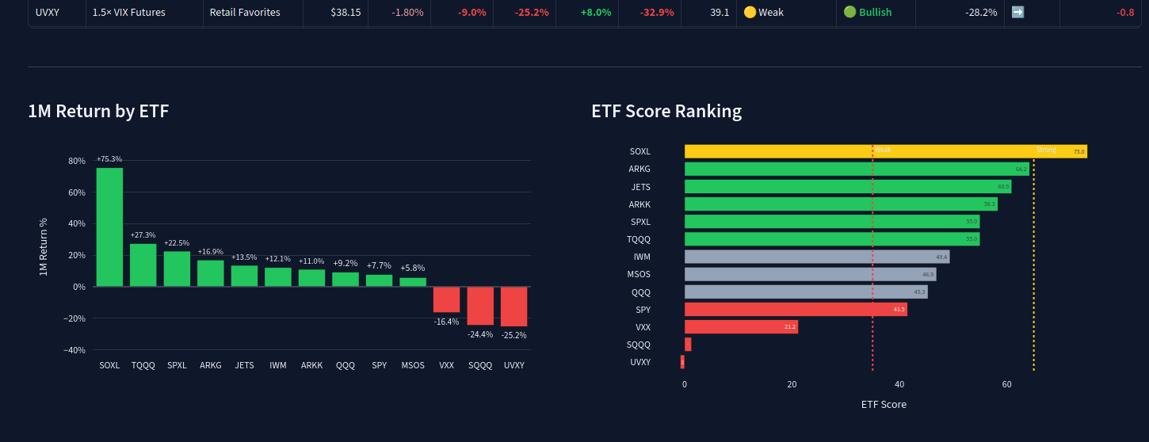Click the ARKK bar in the 1M Return chart

(311, 277)
